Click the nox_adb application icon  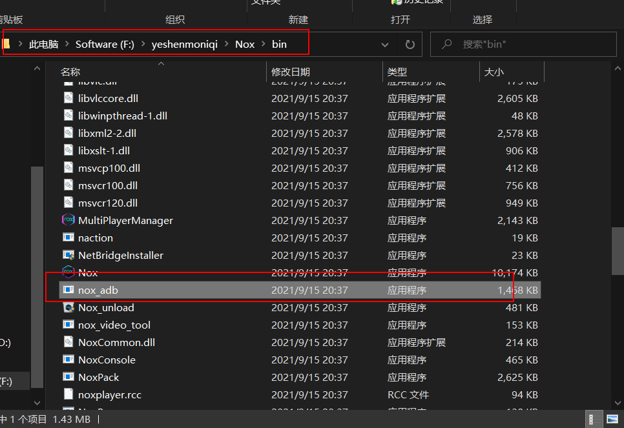[x=68, y=290]
